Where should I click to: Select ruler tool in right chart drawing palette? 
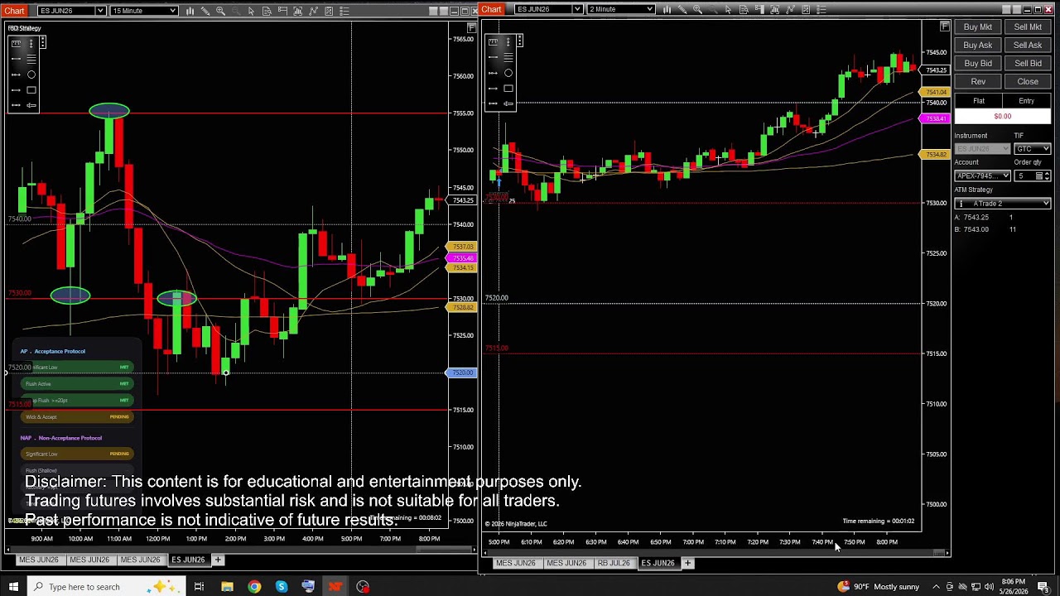[493, 41]
